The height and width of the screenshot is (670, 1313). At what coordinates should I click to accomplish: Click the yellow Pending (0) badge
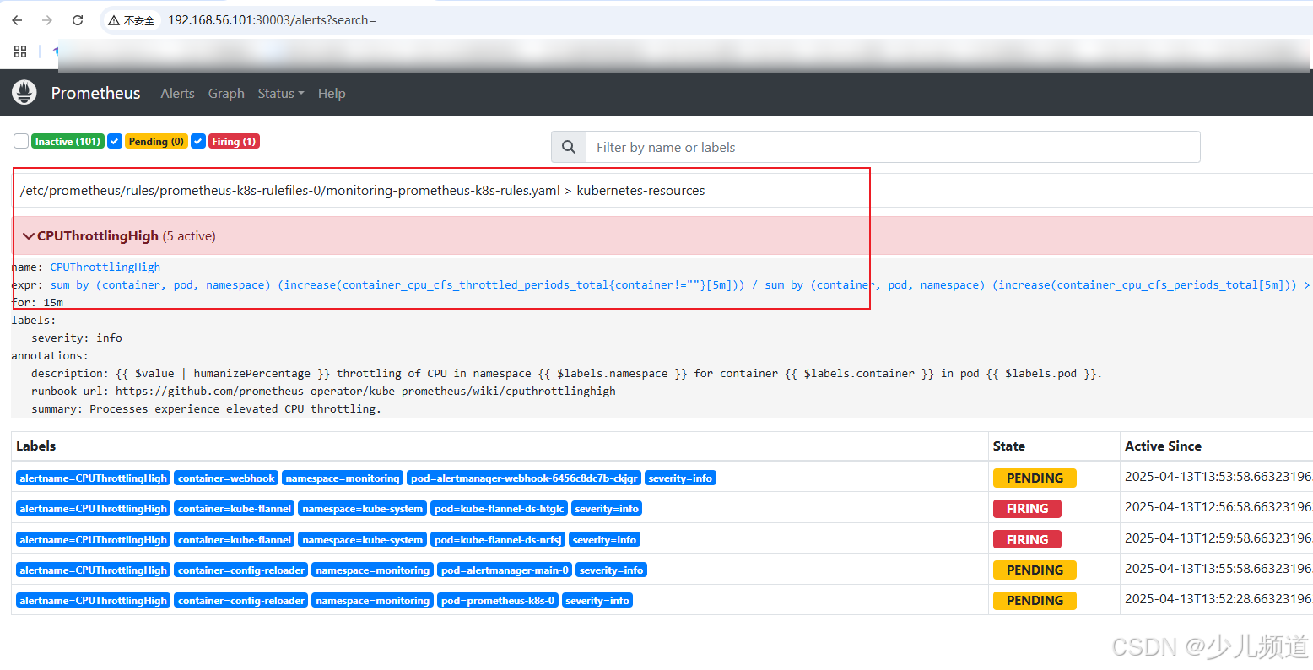point(156,142)
